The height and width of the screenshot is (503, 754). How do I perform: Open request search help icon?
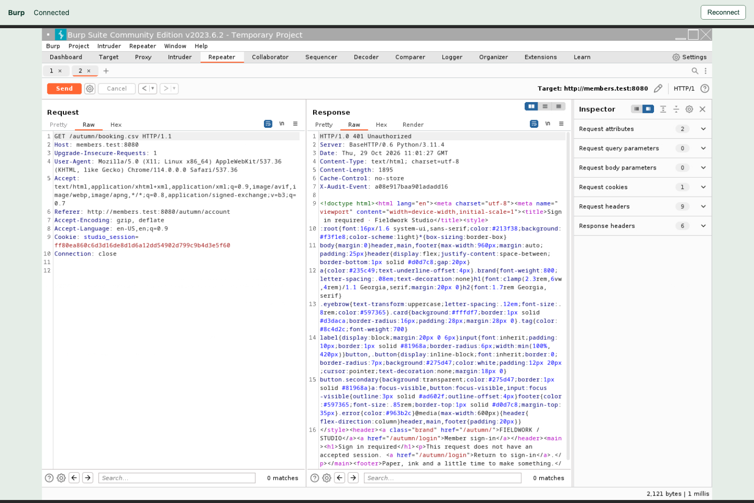pyautogui.click(x=49, y=478)
